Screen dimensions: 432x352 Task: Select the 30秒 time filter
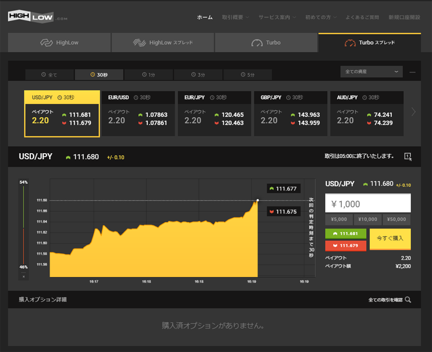click(x=99, y=74)
